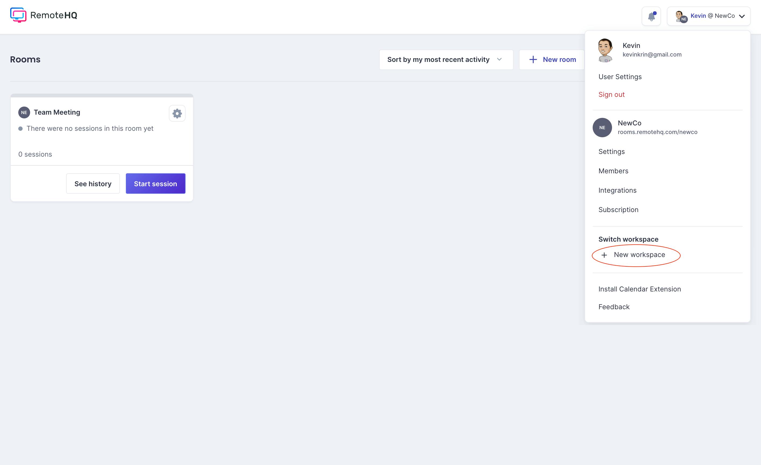This screenshot has height=465, width=761.
Task: Click the RemoteHQ logo icon
Action: click(x=18, y=15)
